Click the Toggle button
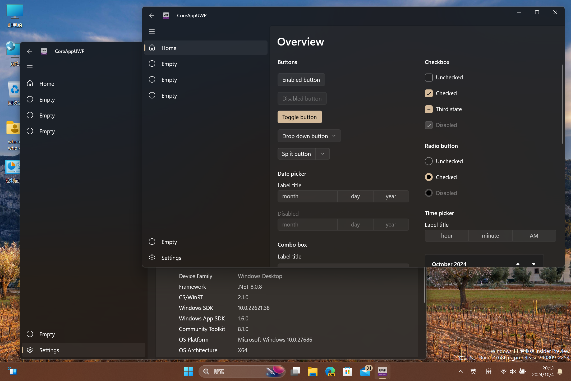 click(x=300, y=117)
